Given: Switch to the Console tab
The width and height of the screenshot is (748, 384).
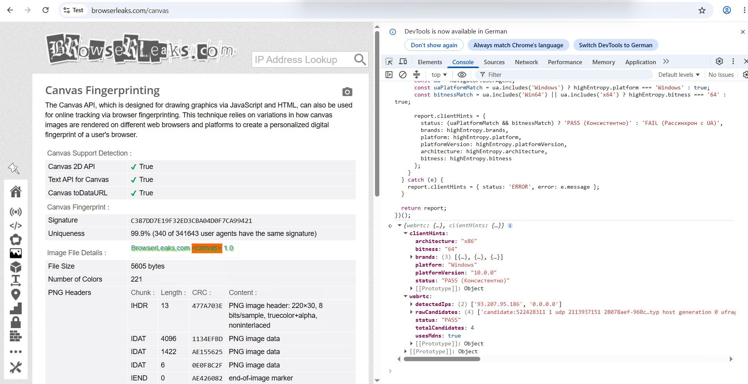Looking at the screenshot, I should coord(463,62).
